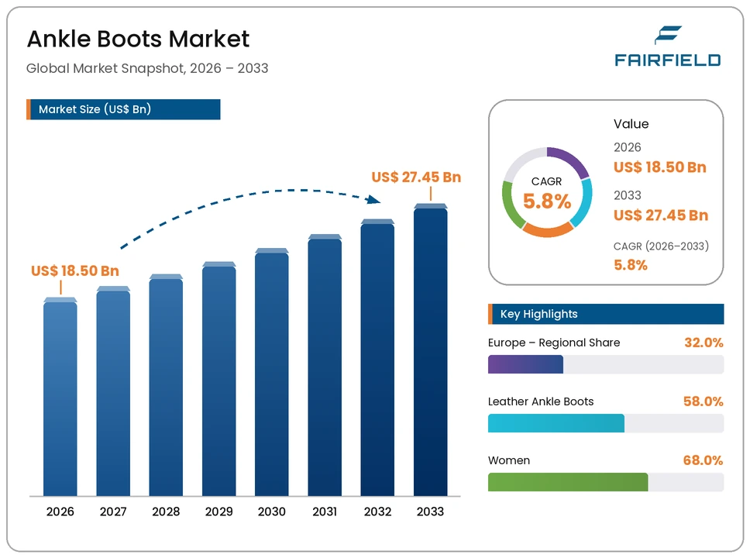
Task: Click the purple segment of the CAGR donut
Action: click(572, 160)
